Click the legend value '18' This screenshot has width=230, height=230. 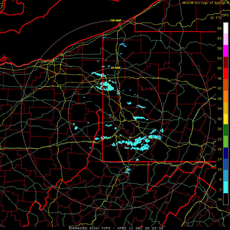coord(220,149)
